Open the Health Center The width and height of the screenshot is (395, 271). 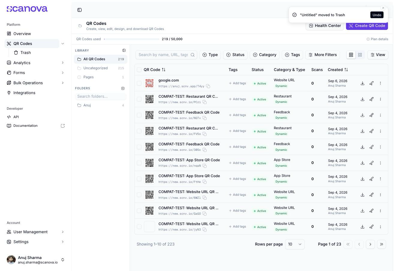[325, 26]
